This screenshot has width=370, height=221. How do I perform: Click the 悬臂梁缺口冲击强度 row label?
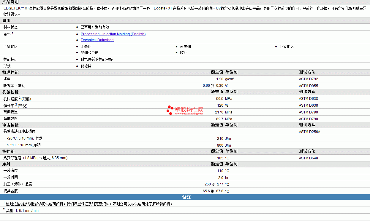pos(20,131)
